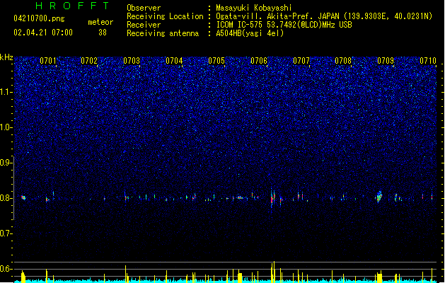Image resolution: width=445 pixels, height=283 pixels.
Task: Click the 0702 time marker
Action: tap(89, 61)
